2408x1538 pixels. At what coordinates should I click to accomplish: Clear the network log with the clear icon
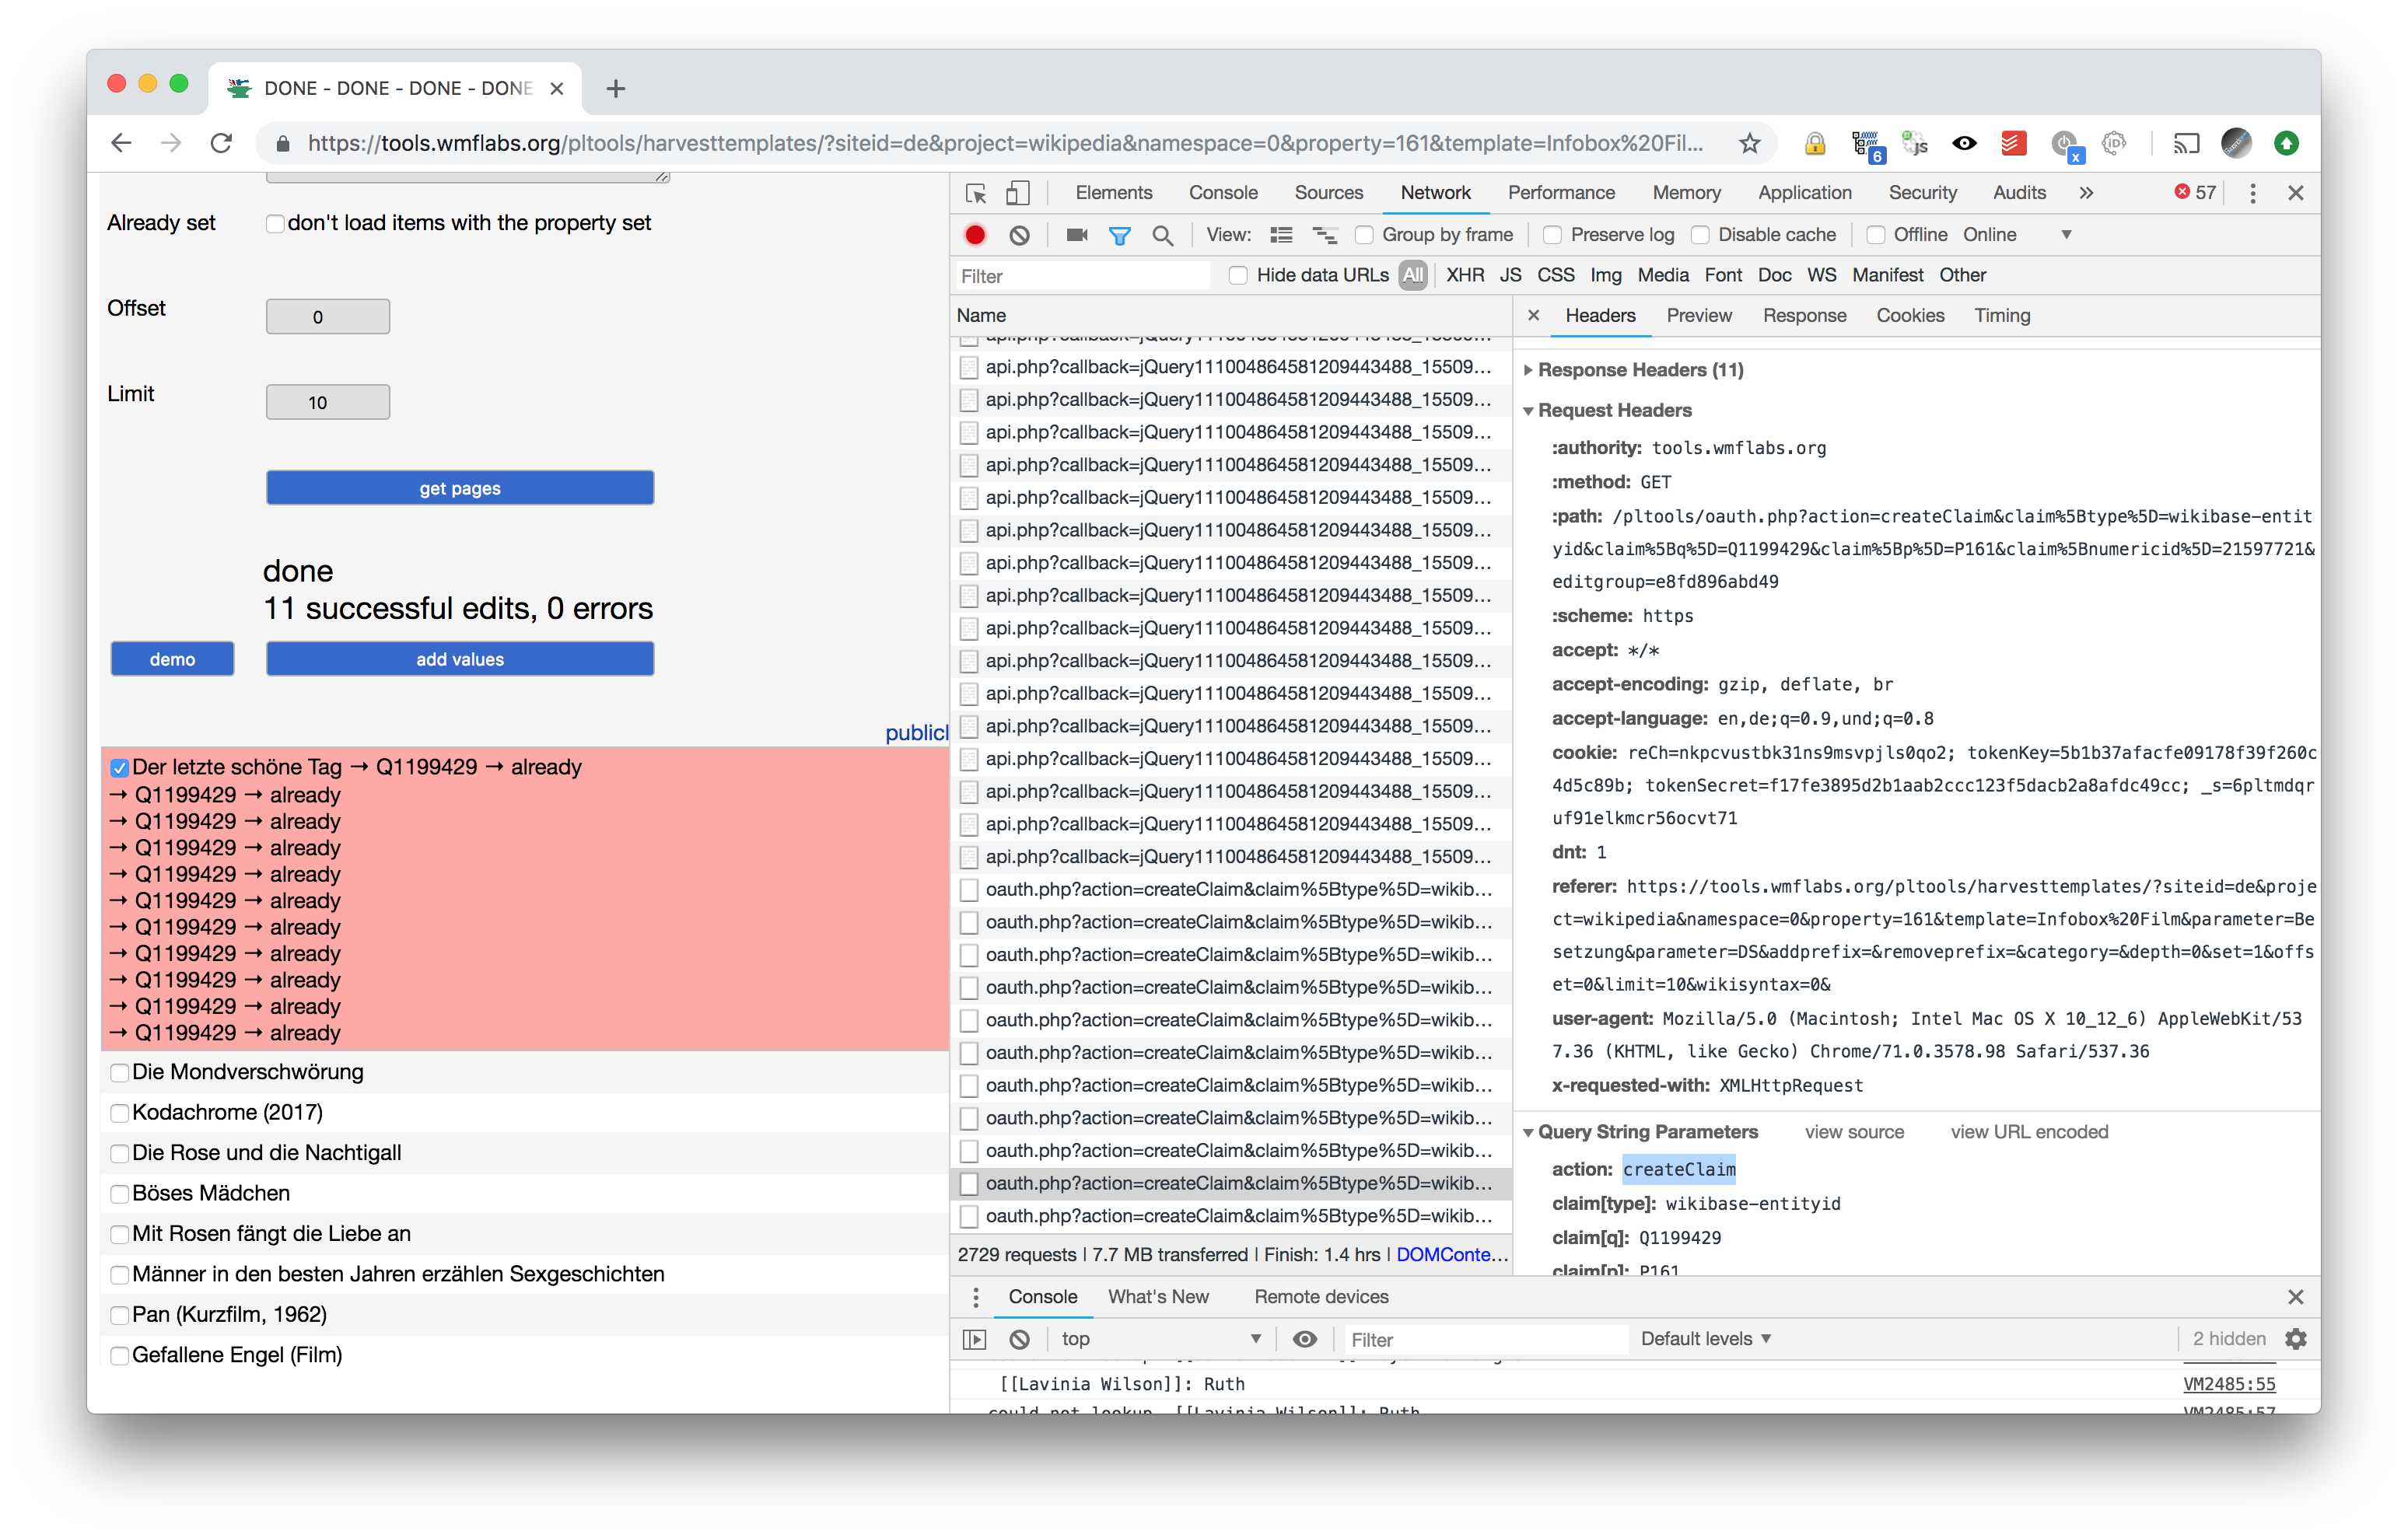1019,235
